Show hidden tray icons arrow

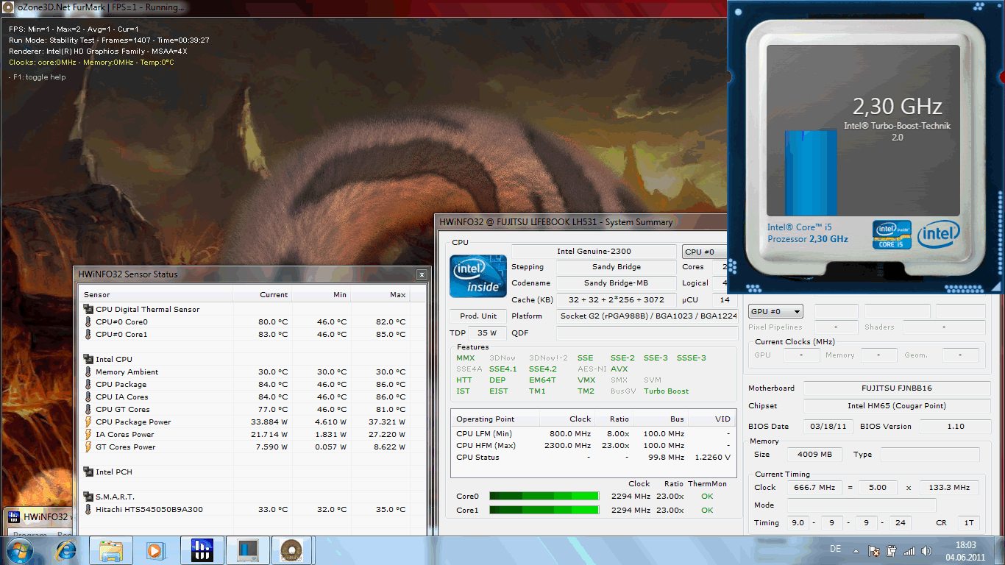point(856,550)
